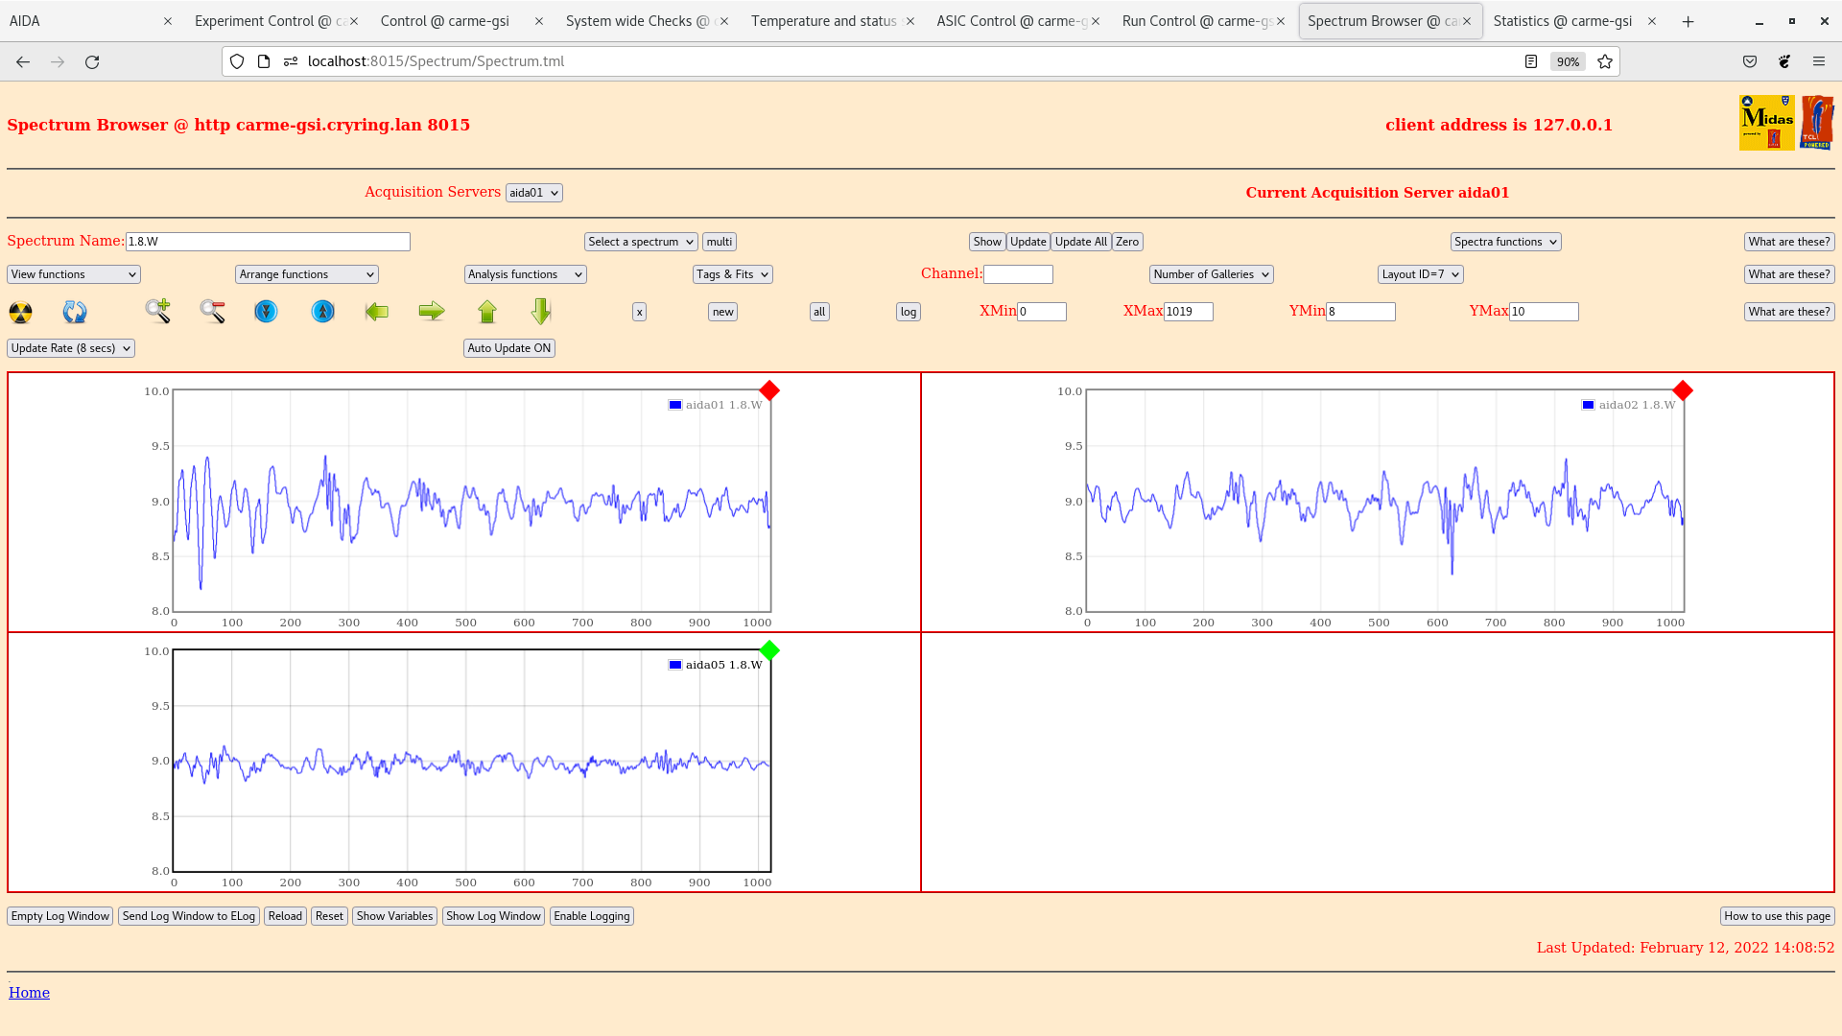Image resolution: width=1842 pixels, height=1036 pixels.
Task: Enable log scale with the log button
Action: coord(907,311)
